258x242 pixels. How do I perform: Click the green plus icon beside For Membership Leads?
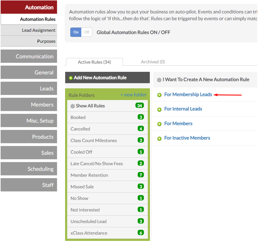pyautogui.click(x=159, y=95)
